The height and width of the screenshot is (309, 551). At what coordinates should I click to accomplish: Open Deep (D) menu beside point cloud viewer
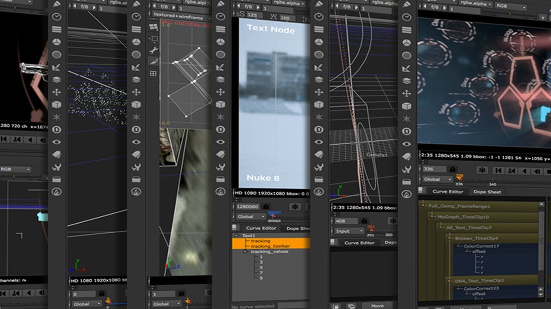(57, 130)
